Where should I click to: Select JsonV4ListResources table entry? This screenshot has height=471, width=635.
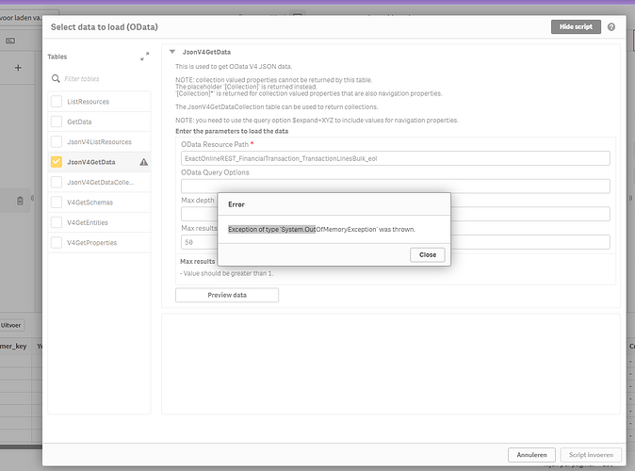(x=99, y=142)
